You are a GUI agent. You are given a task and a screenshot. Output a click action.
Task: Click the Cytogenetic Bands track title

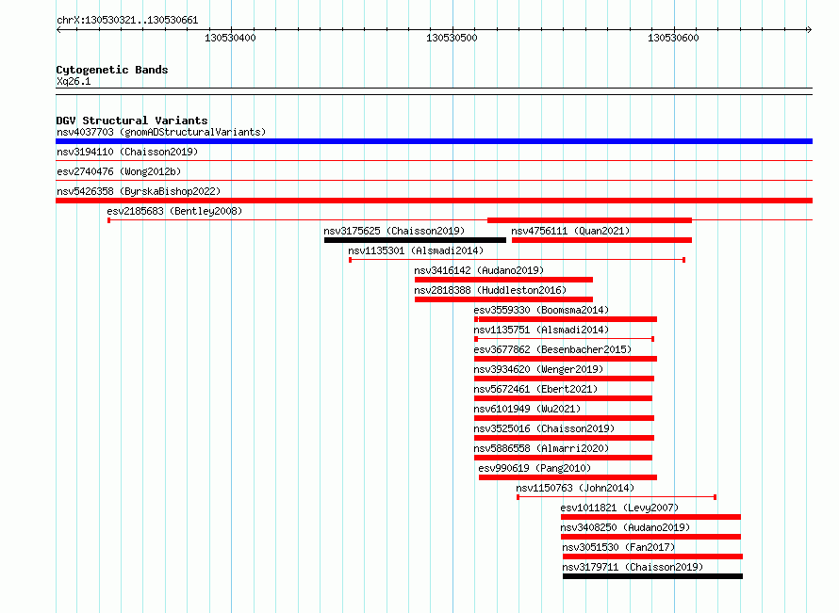[112, 70]
